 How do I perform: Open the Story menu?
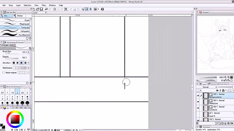coord(11,5)
